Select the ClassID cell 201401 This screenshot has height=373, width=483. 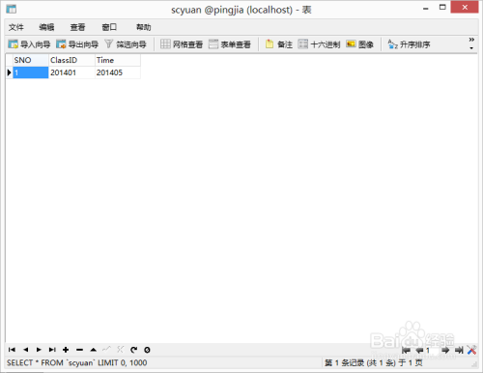tap(71, 72)
